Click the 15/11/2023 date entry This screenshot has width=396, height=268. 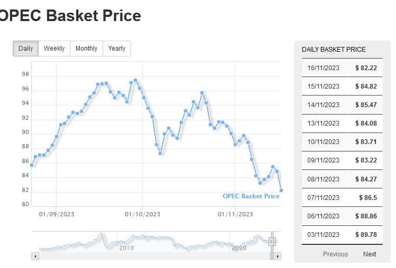pos(323,86)
